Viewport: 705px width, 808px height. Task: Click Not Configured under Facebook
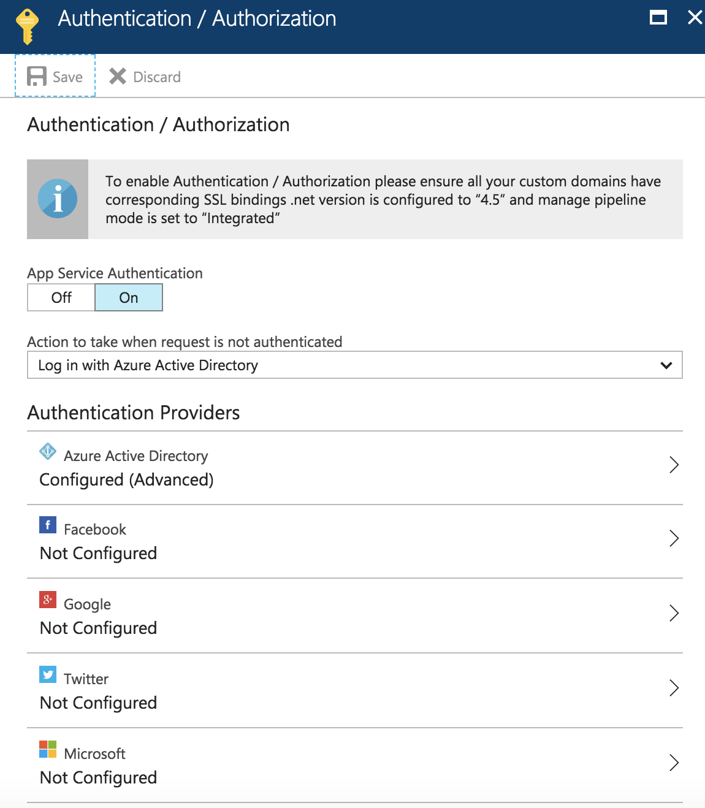coord(98,554)
